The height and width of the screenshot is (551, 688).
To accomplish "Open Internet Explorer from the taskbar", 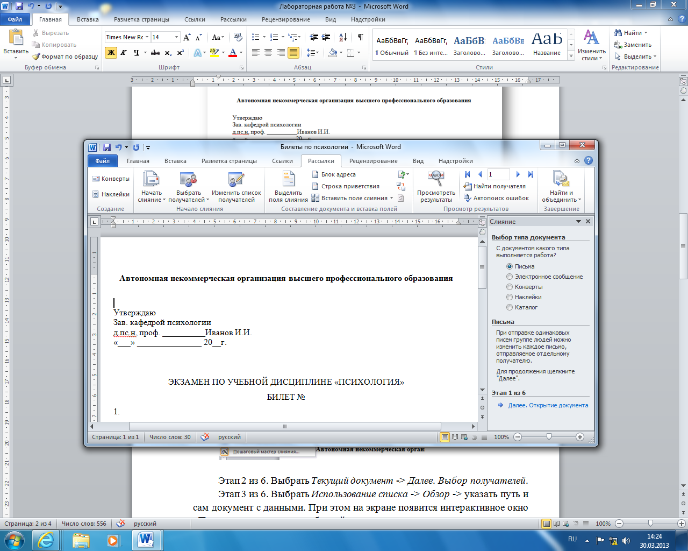I will coord(45,540).
